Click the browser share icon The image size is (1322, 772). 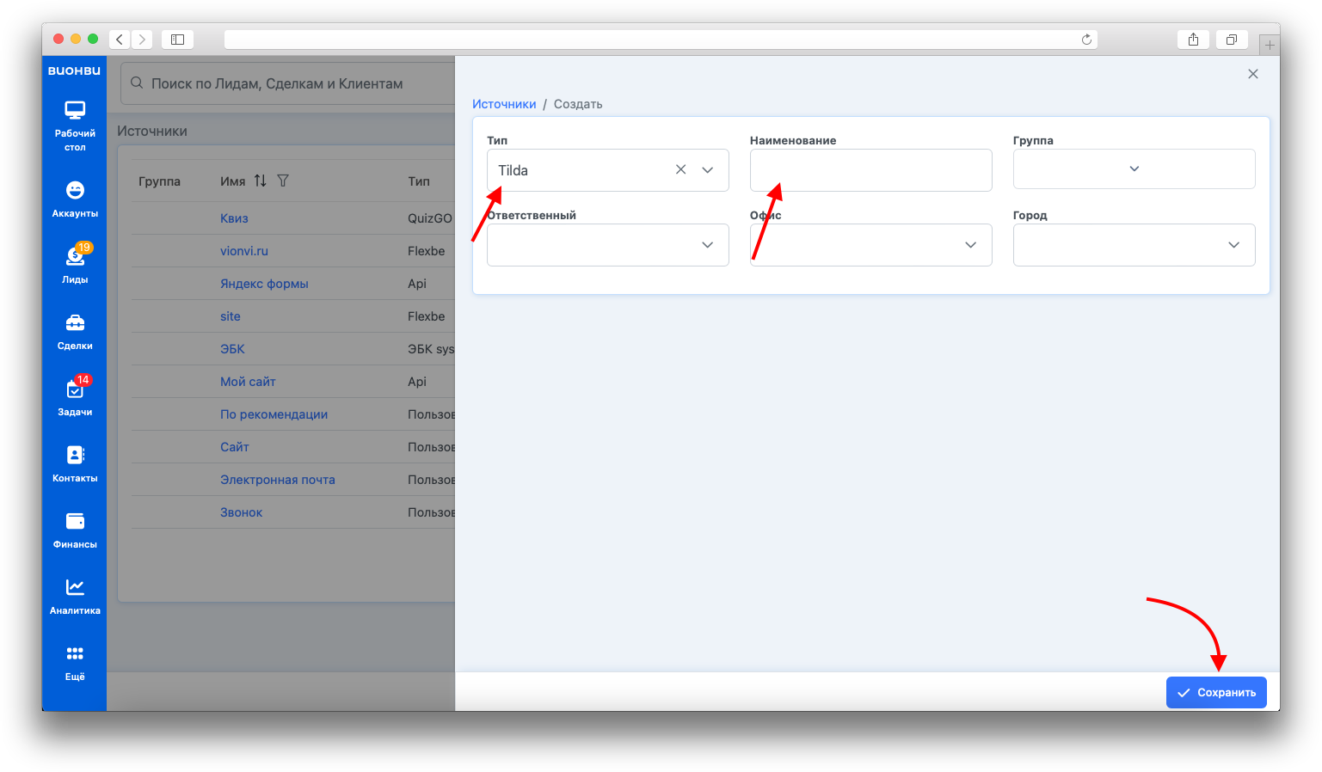tap(1193, 40)
